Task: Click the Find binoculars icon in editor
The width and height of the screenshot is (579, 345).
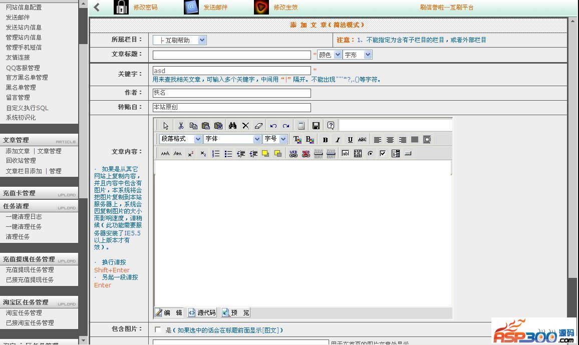Action: coord(232,126)
